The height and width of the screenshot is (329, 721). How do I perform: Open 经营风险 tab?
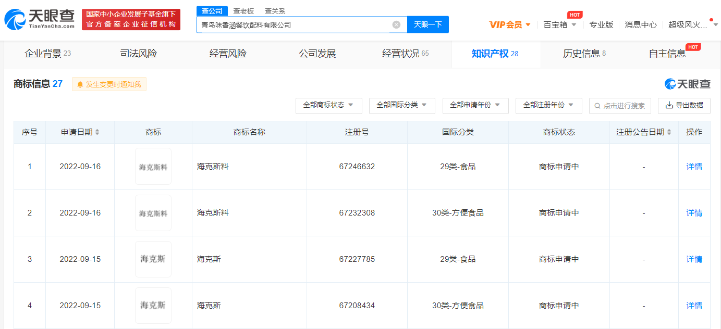228,54
